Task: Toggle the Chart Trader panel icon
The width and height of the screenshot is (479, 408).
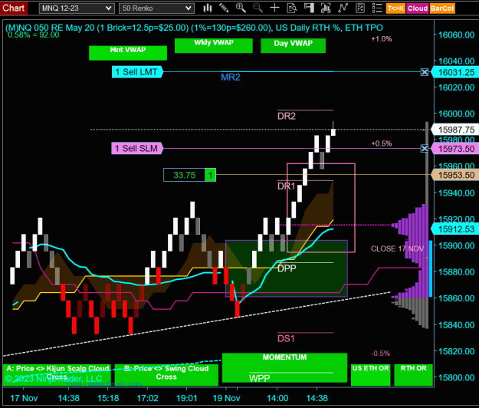Action: click(309, 8)
